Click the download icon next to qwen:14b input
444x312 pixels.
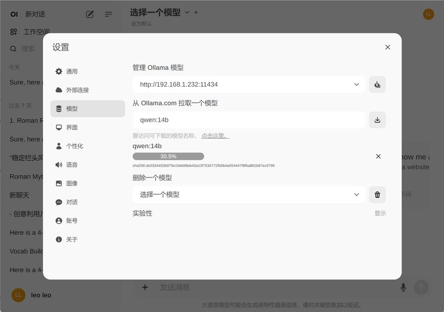(377, 120)
